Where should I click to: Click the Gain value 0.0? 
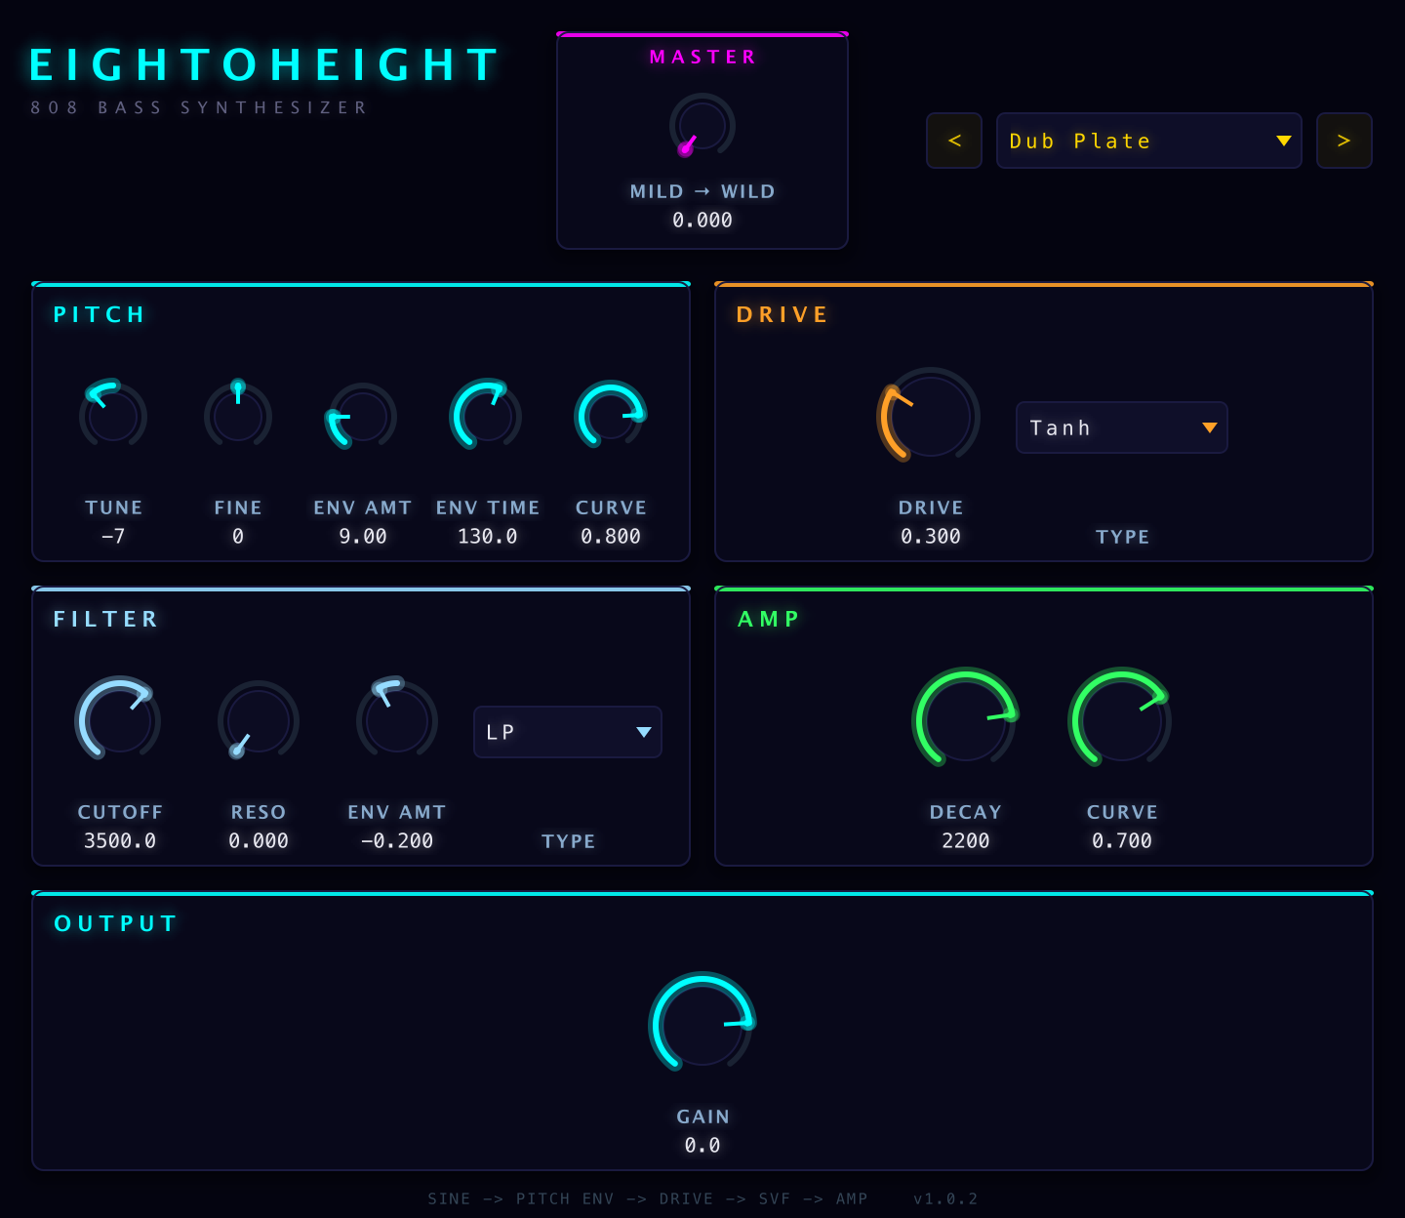702,1146
